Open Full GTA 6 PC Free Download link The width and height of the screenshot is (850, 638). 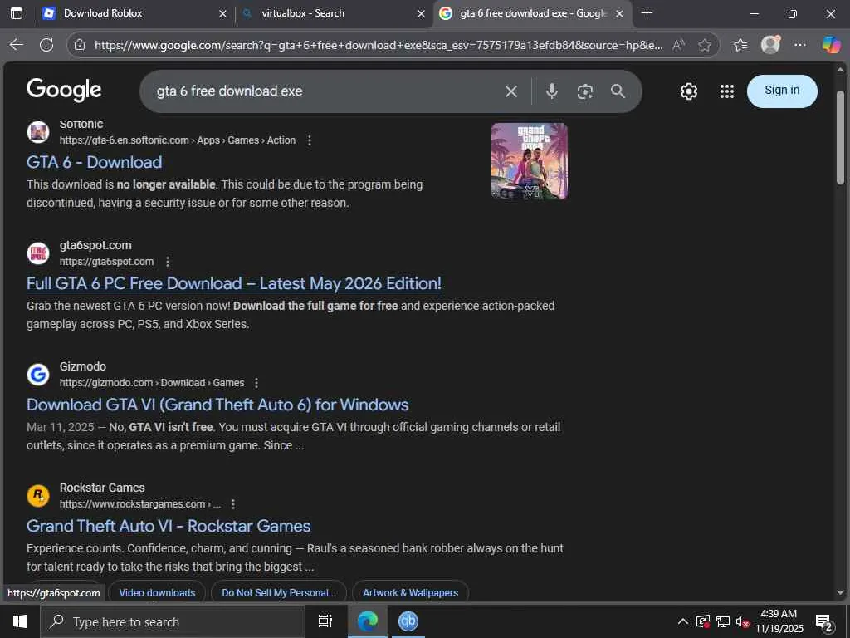pyautogui.click(x=233, y=283)
